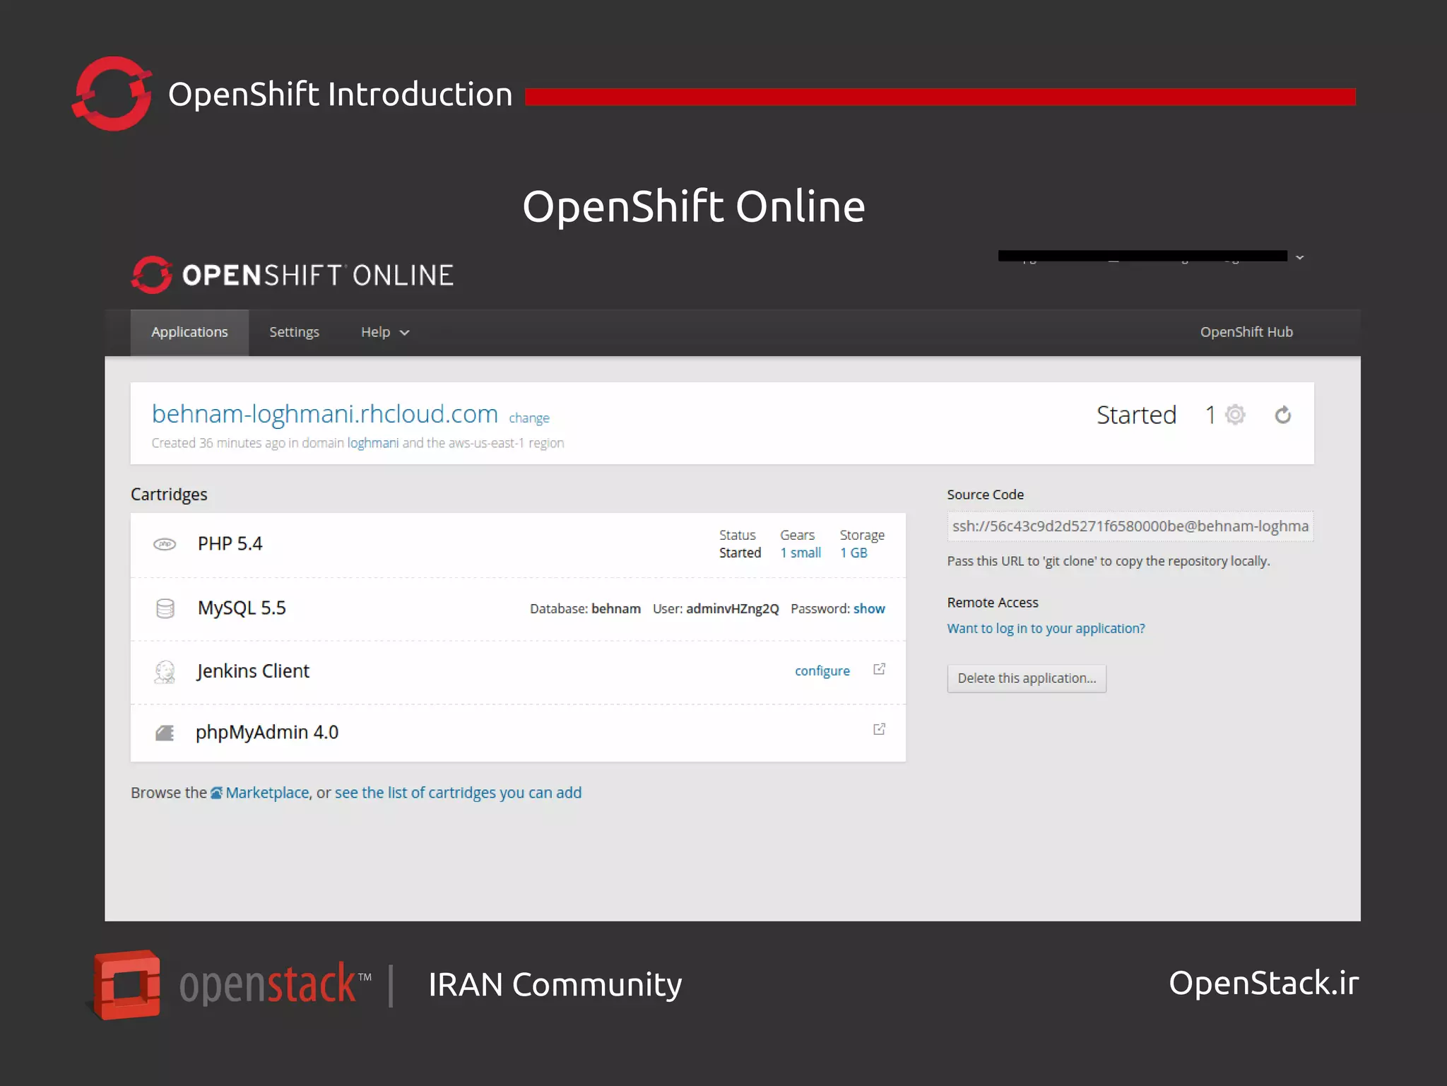The image size is (1447, 1086).
Task: Click the gear icon next to gear count
Action: click(1235, 415)
